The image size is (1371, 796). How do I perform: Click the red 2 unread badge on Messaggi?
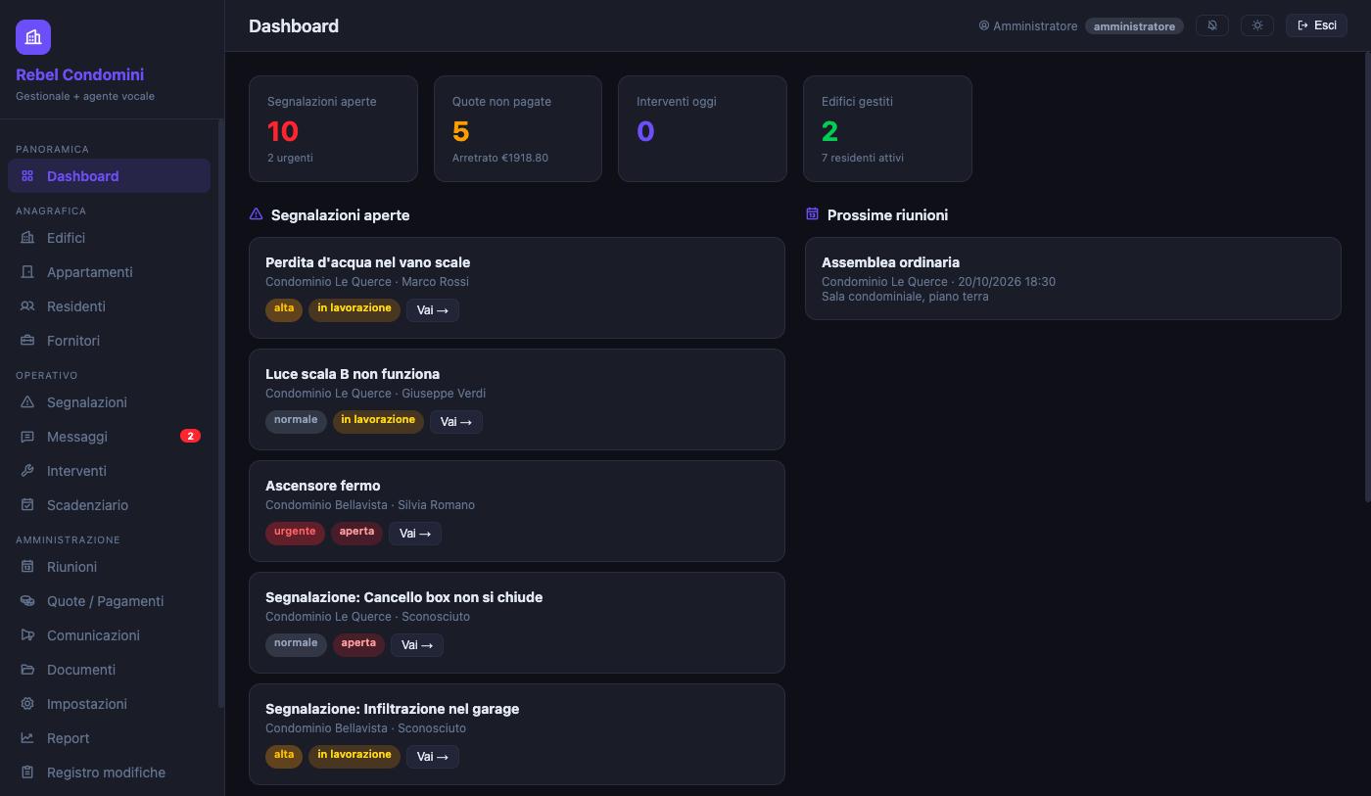click(190, 436)
